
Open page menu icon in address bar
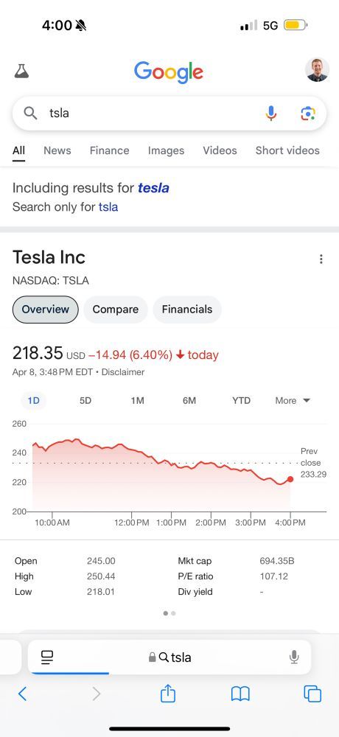point(47,657)
